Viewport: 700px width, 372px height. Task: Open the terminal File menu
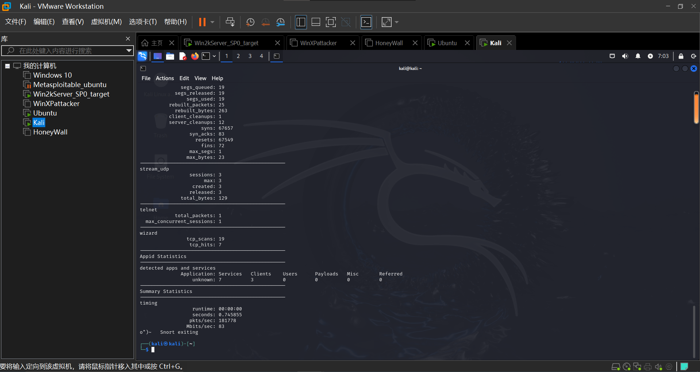(x=146, y=78)
